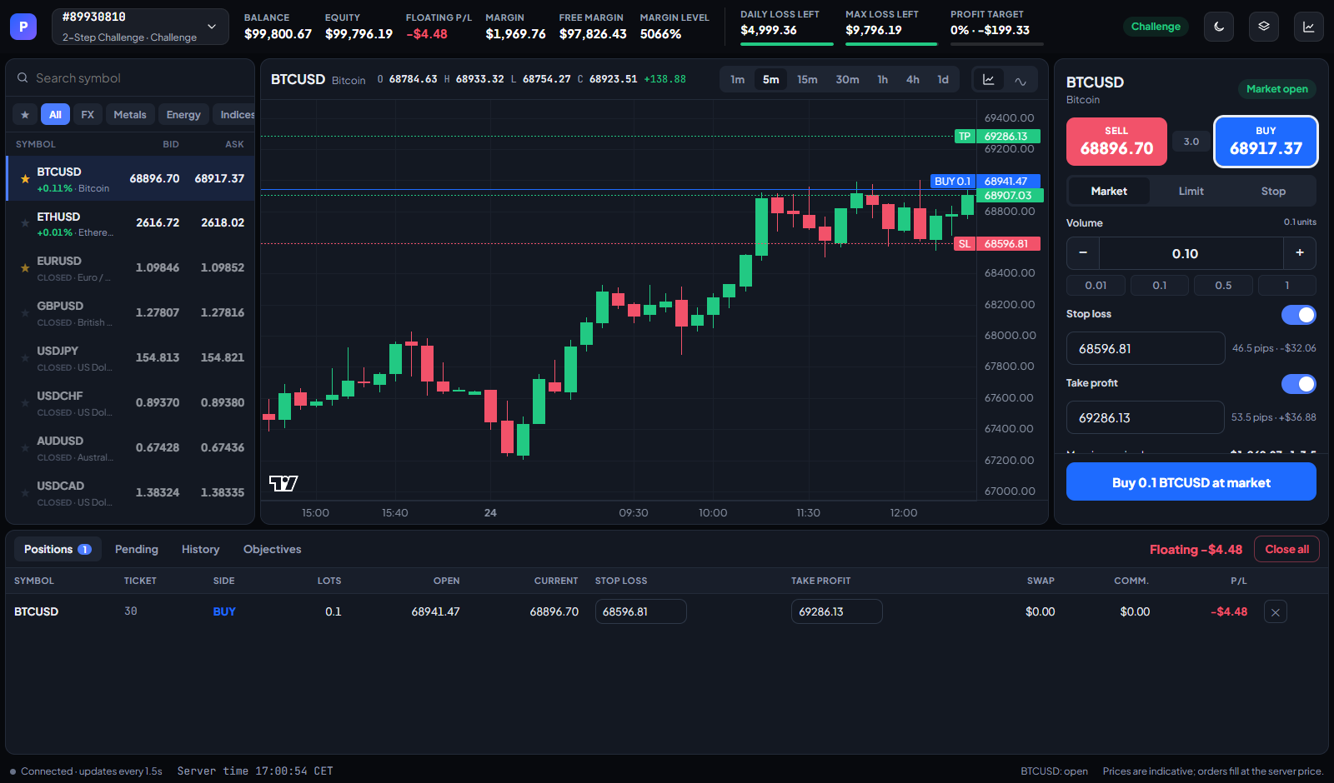Switch chart to candlestick chart-type icon

click(989, 80)
